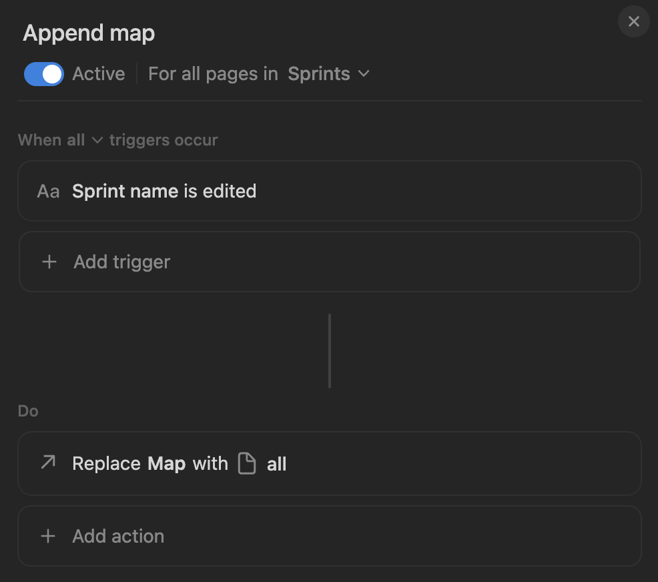Viewport: 658px width, 582px height.
Task: Click the plus icon beside Add trigger
Action: coord(49,262)
